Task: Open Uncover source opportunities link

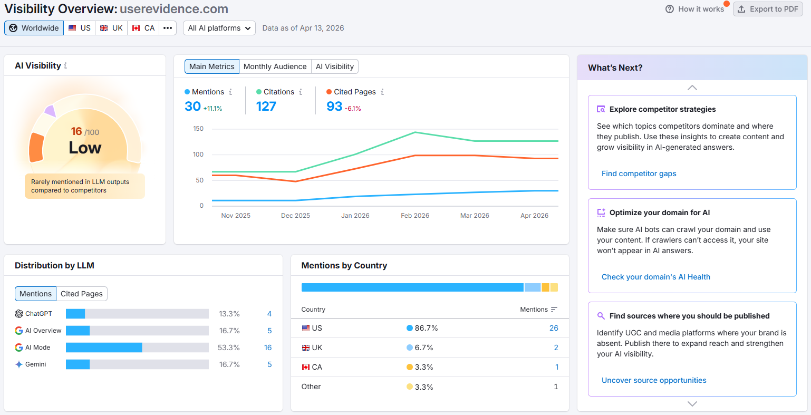Action: point(654,380)
